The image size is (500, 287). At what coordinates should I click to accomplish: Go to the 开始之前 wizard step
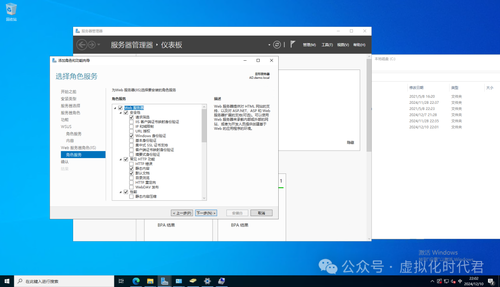tap(69, 92)
